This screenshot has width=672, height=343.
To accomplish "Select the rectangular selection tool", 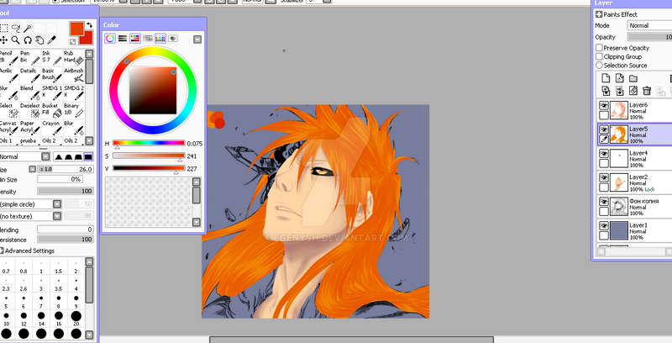I will pos(3,29).
